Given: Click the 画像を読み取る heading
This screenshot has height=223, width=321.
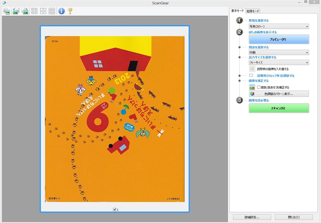Looking at the screenshot, I should point(259,100).
